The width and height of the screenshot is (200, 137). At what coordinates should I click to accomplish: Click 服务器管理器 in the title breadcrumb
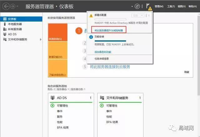[x=40, y=6]
